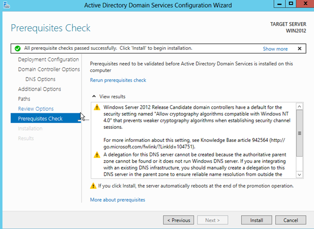
Task: Click results scrollbar down arrow
Action: tap(299, 174)
